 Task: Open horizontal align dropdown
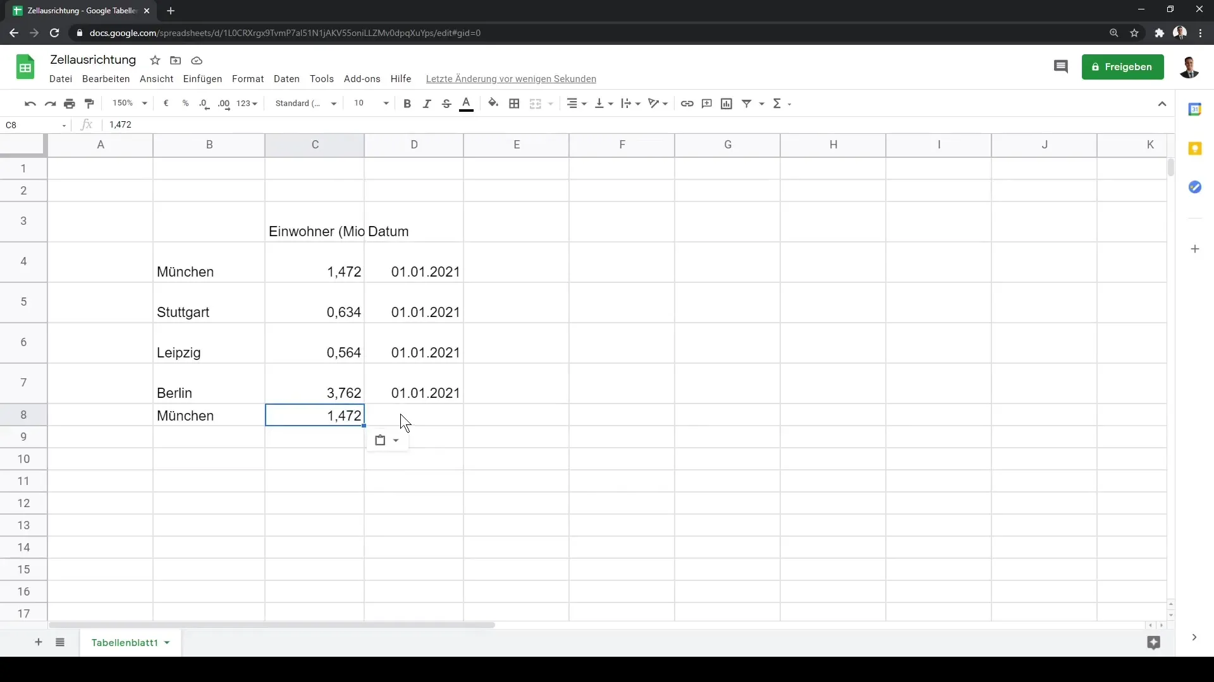[576, 104]
